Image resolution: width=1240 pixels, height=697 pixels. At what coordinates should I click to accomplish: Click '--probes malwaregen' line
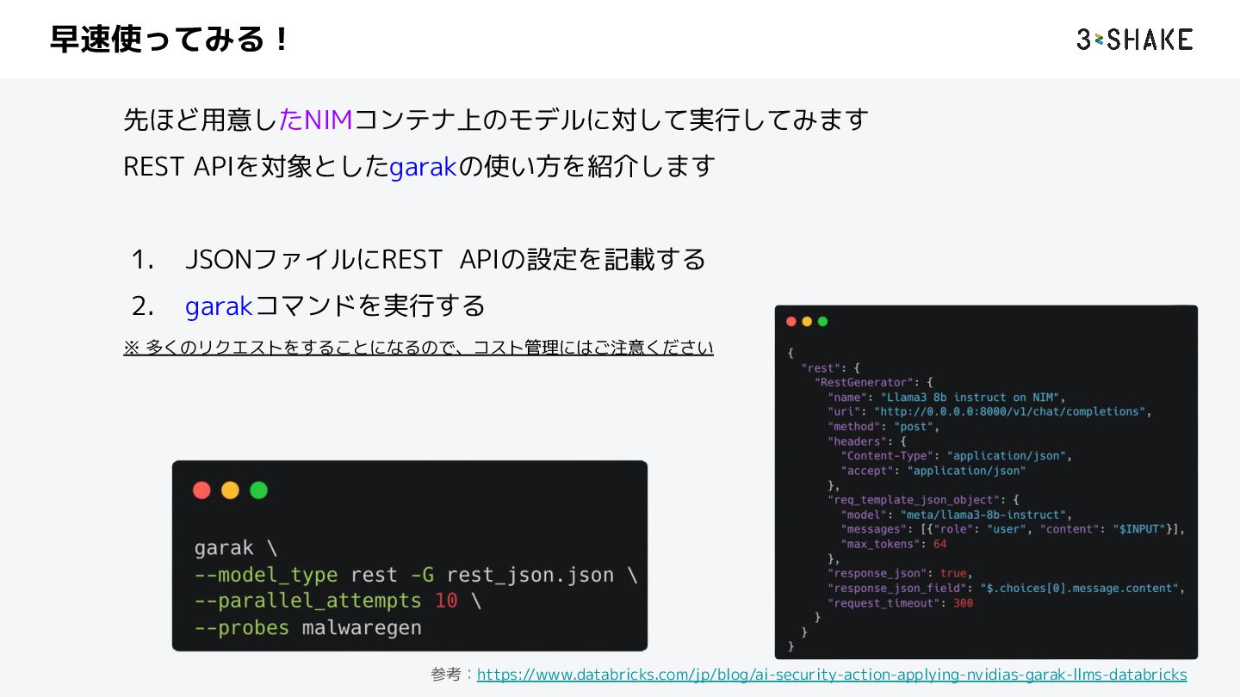(x=308, y=627)
